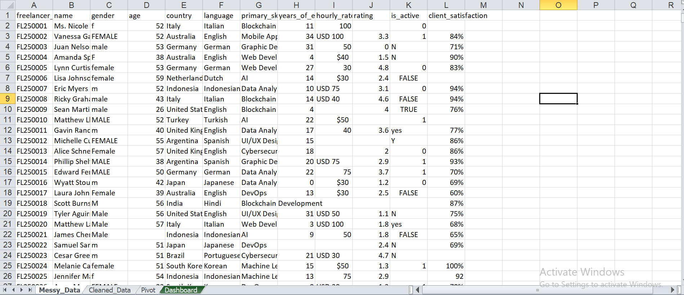
Task: Click the 'yes' cell in row 12
Action: 408,130
